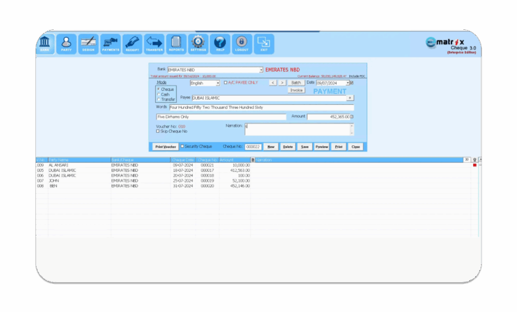Click the Include PDC label
The image size is (517, 312).
click(357, 76)
